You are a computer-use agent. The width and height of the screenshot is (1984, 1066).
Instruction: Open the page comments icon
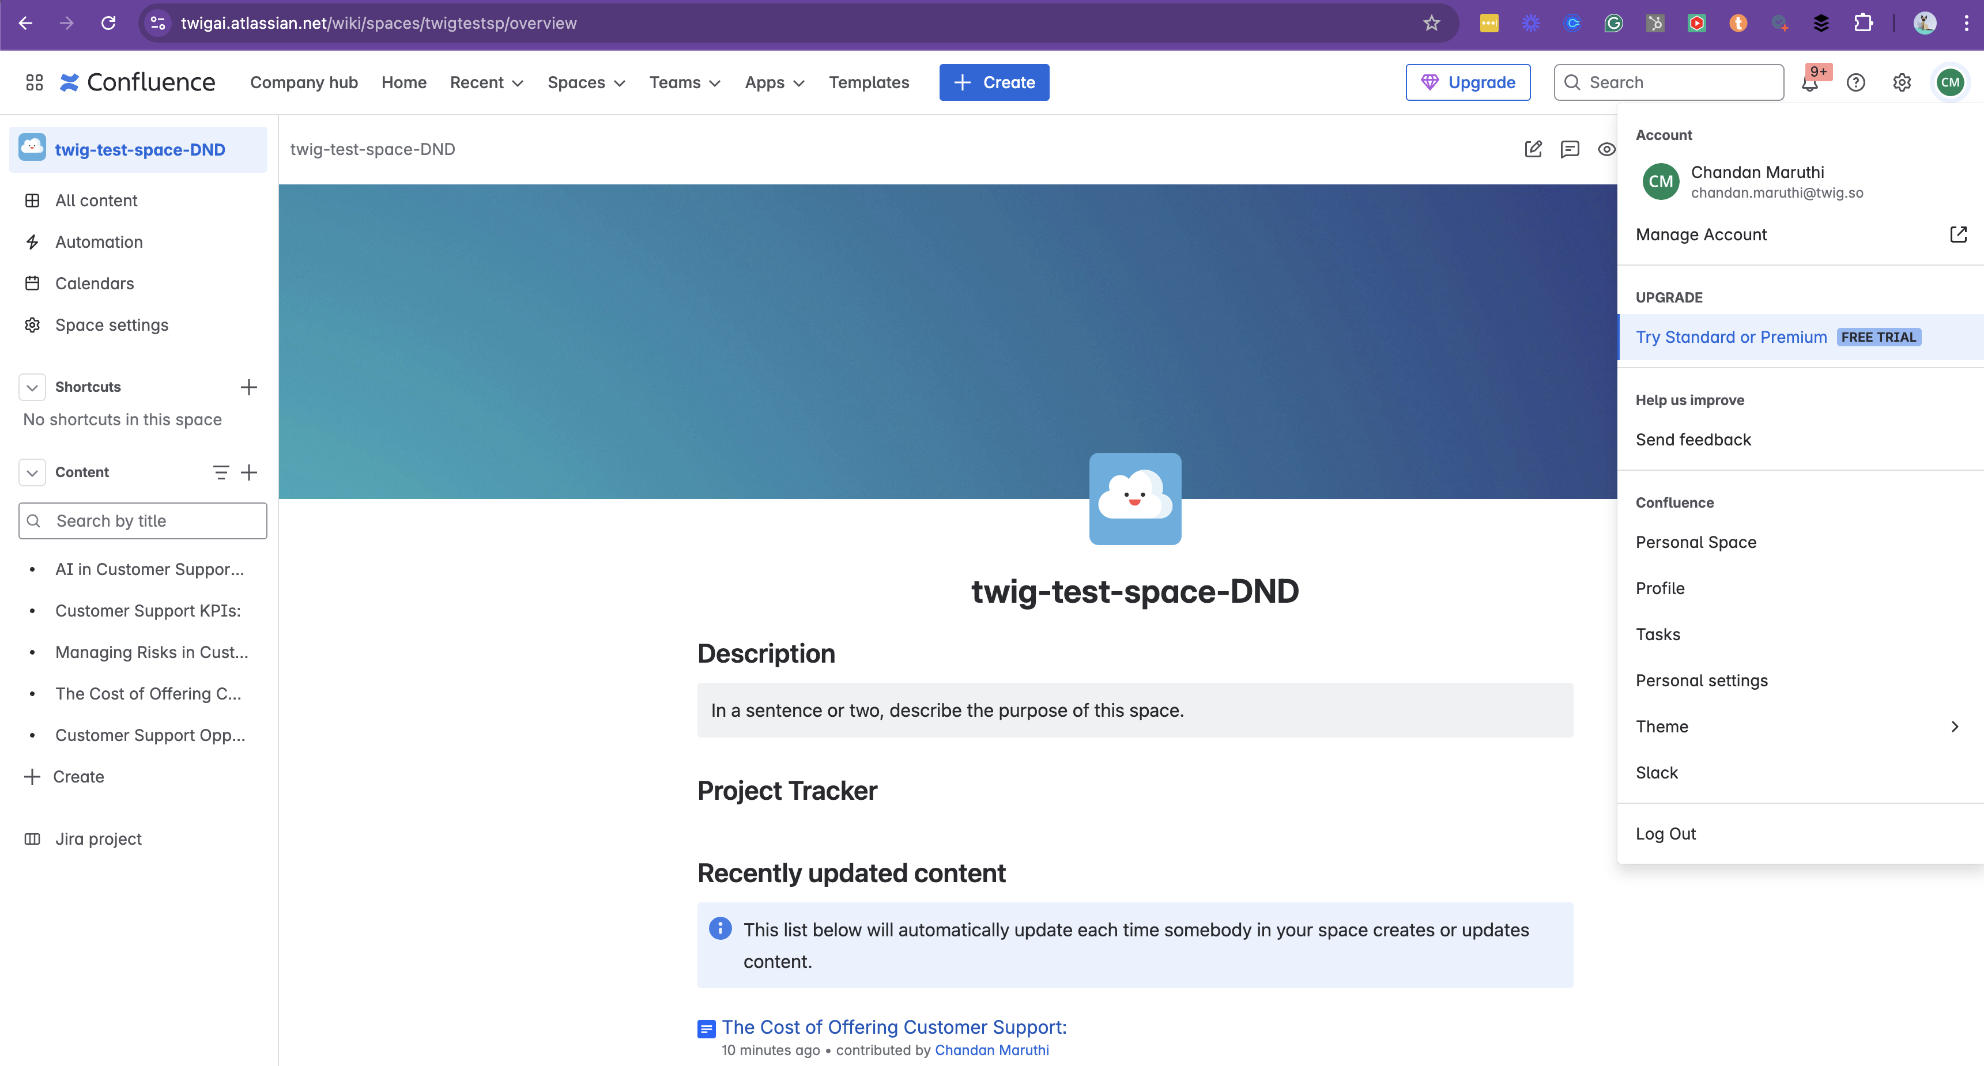[1569, 149]
